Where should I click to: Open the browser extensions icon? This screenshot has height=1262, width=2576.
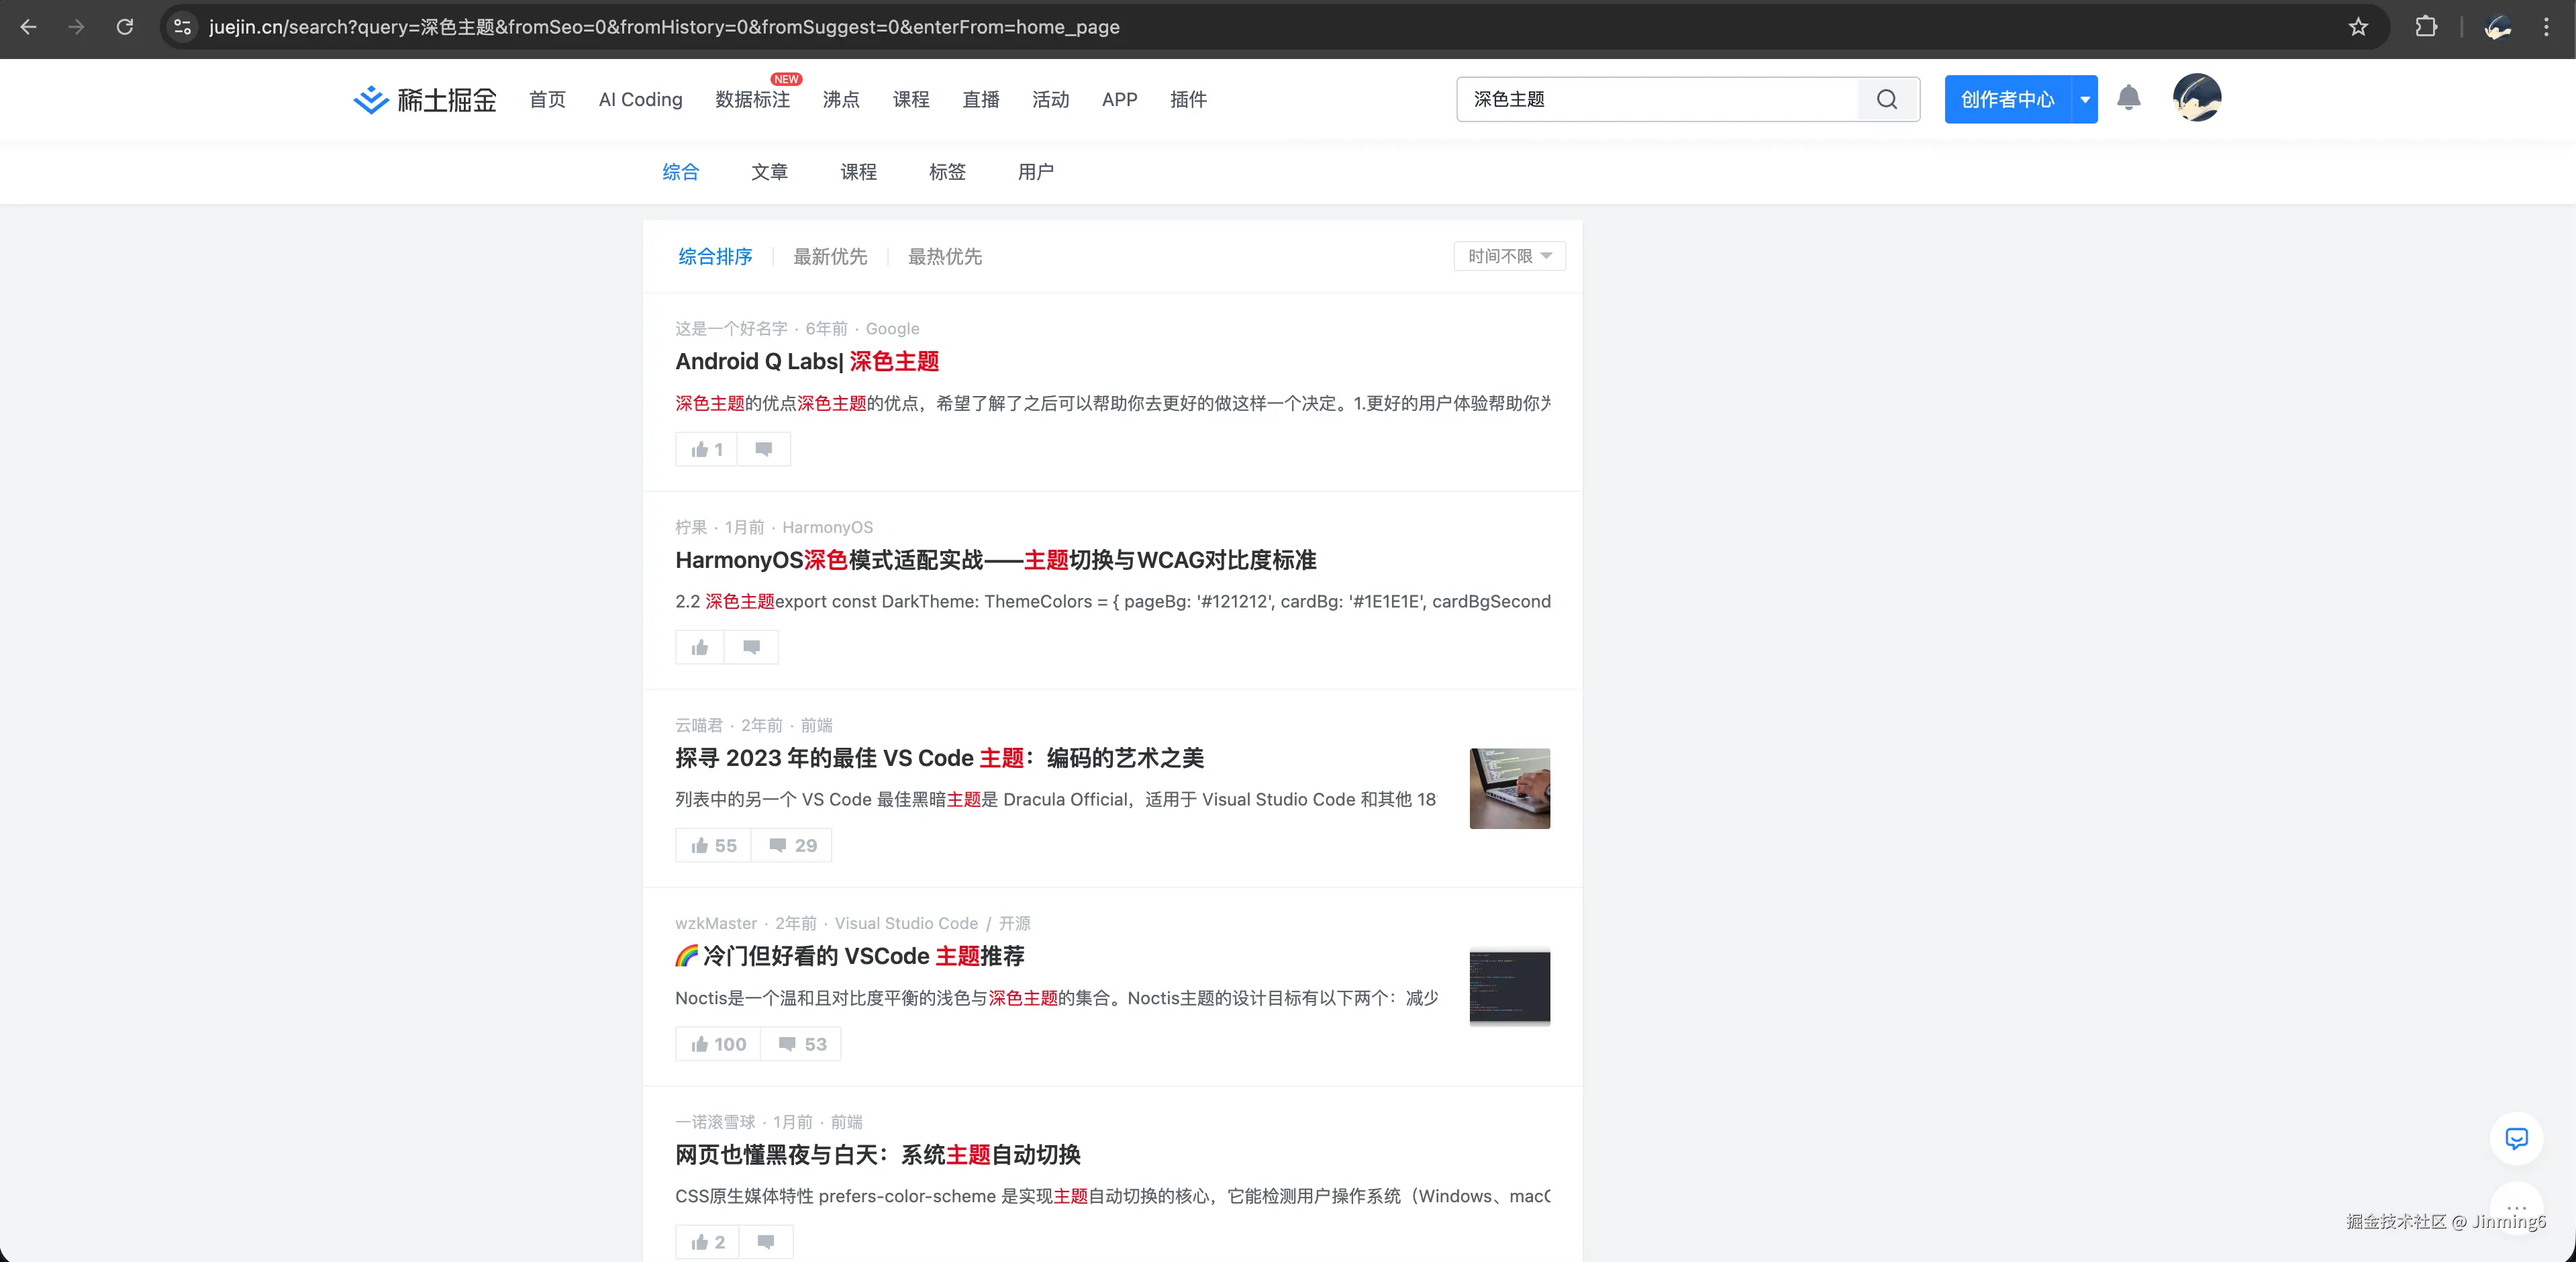pyautogui.click(x=2426, y=27)
